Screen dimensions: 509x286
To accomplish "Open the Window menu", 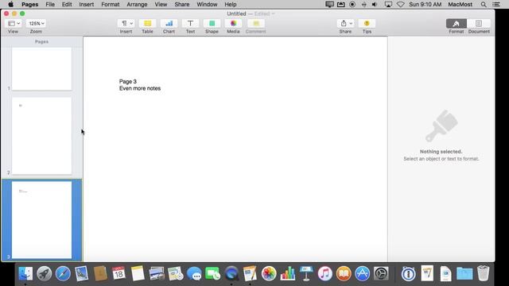I will (207, 4).
